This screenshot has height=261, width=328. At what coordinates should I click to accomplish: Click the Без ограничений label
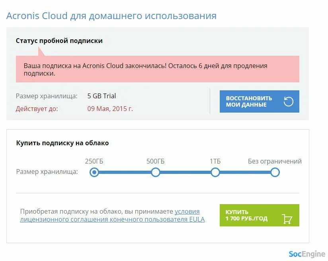[x=275, y=161]
